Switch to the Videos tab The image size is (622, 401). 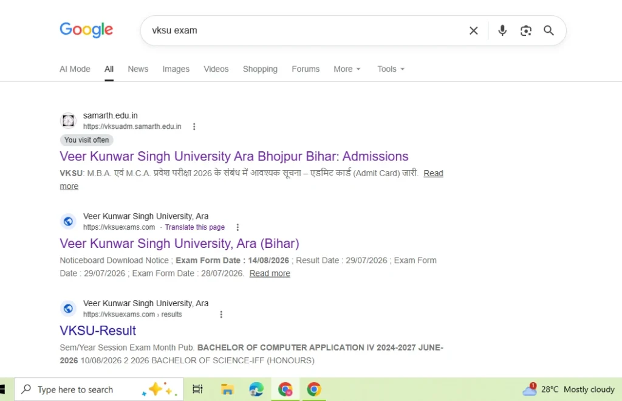tap(216, 69)
